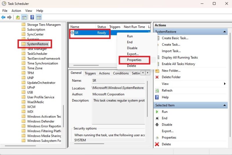Toggle the Show/Hide Action Pane icon
232x155 pixels.
click(39, 17)
